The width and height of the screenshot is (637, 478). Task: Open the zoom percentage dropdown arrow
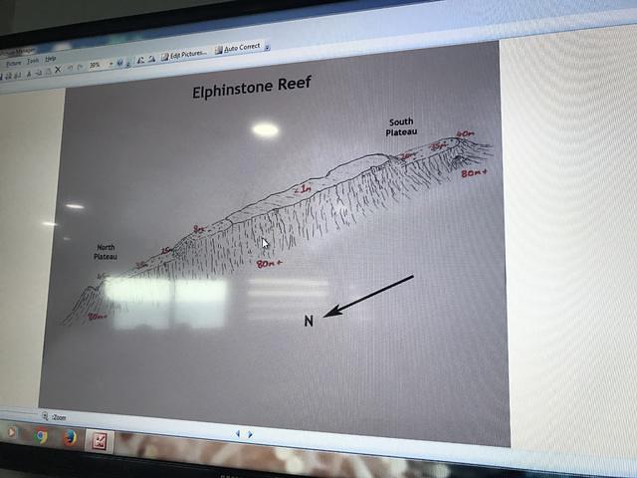(x=111, y=64)
